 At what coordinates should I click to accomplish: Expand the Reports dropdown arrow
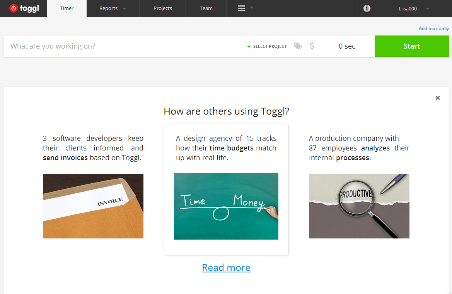[x=124, y=8]
